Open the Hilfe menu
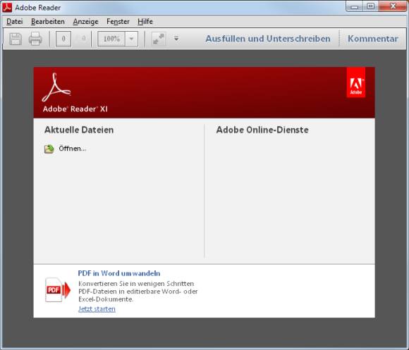This screenshot has height=350, width=409. pos(145,21)
